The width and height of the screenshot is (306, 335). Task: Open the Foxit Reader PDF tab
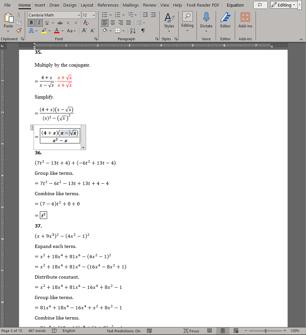coord(203,5)
